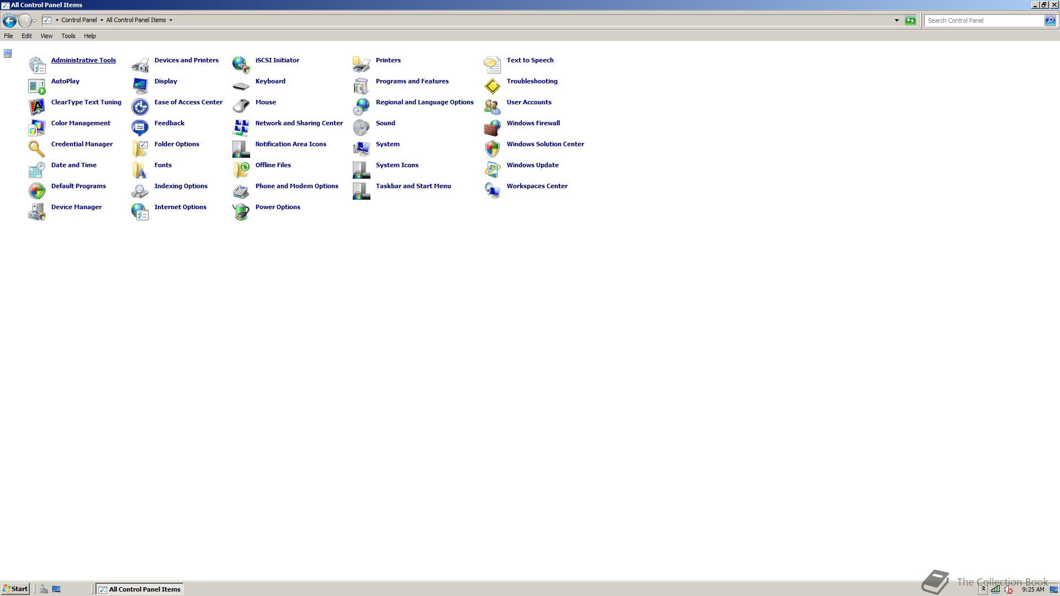The height and width of the screenshot is (596, 1060).
Task: Click the small page icon in left pane
Action: pos(8,54)
